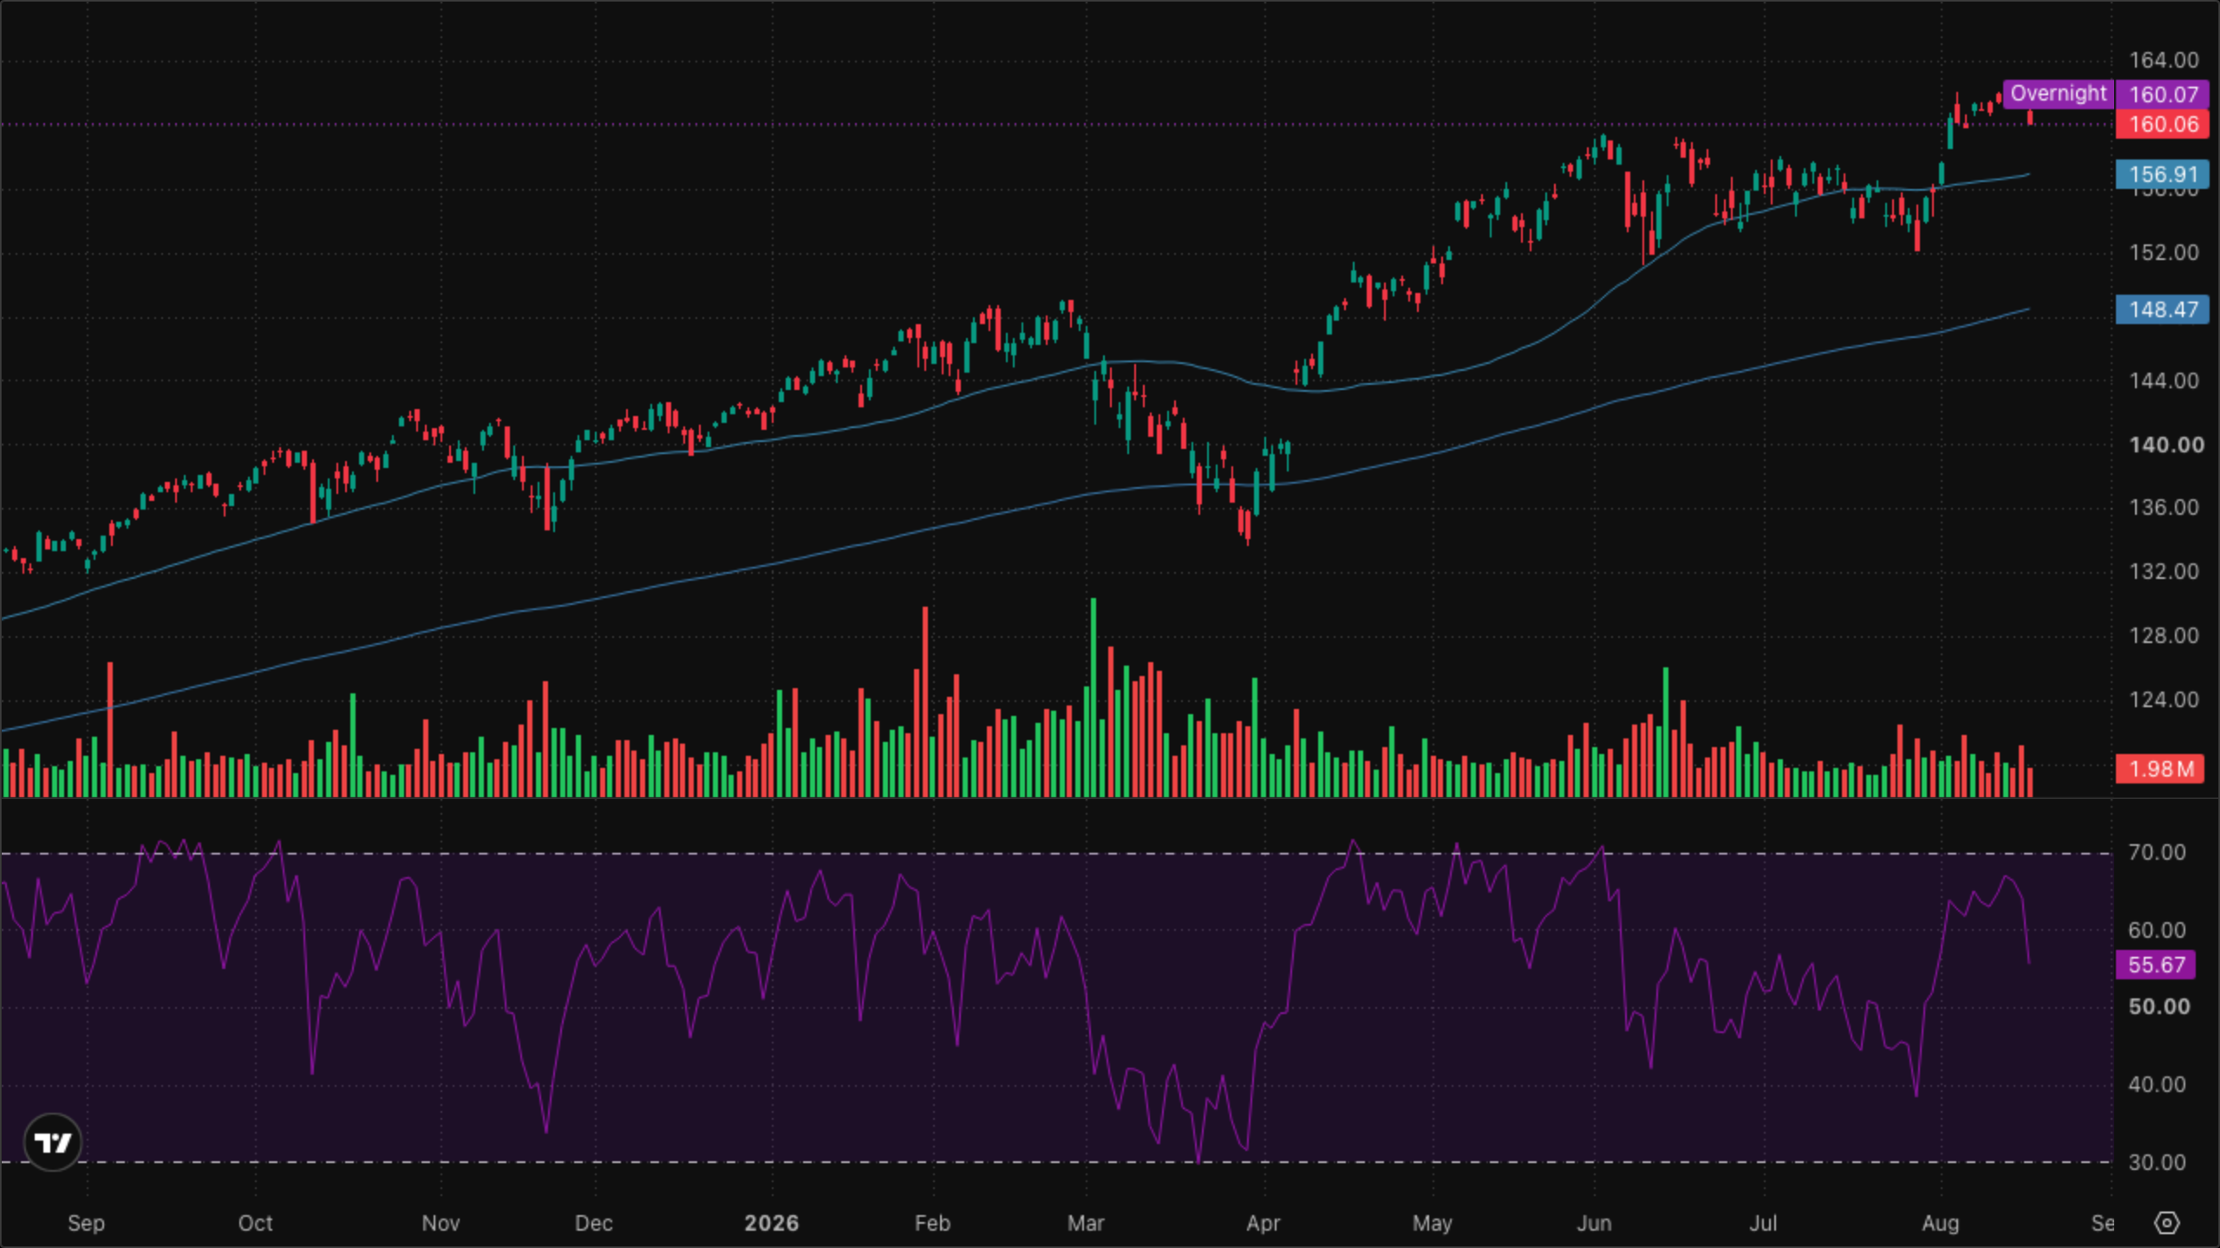Click the 160.07 overnight price tag
The image size is (2220, 1248).
(x=2163, y=94)
